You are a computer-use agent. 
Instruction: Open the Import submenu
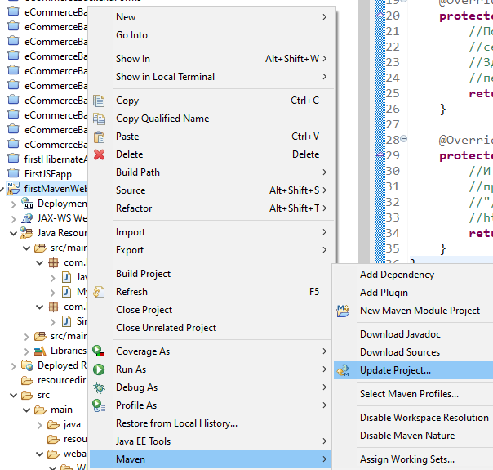[211, 232]
